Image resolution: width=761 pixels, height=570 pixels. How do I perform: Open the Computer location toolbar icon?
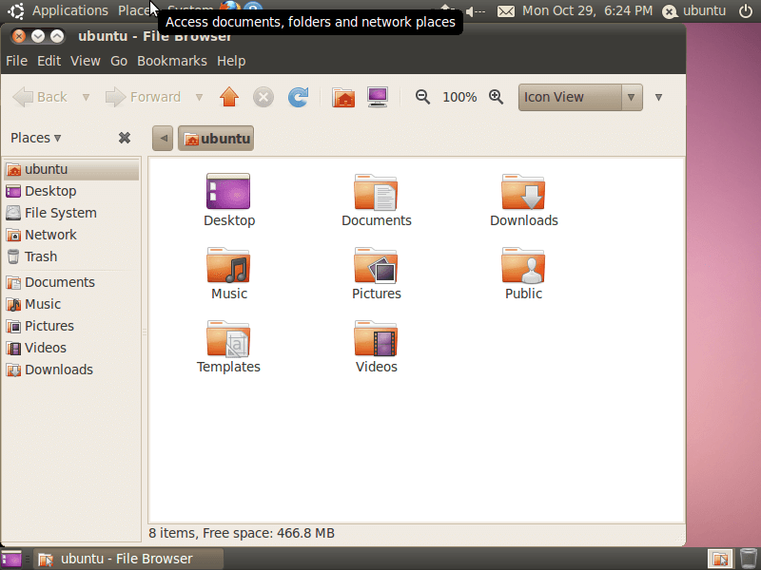pos(378,97)
